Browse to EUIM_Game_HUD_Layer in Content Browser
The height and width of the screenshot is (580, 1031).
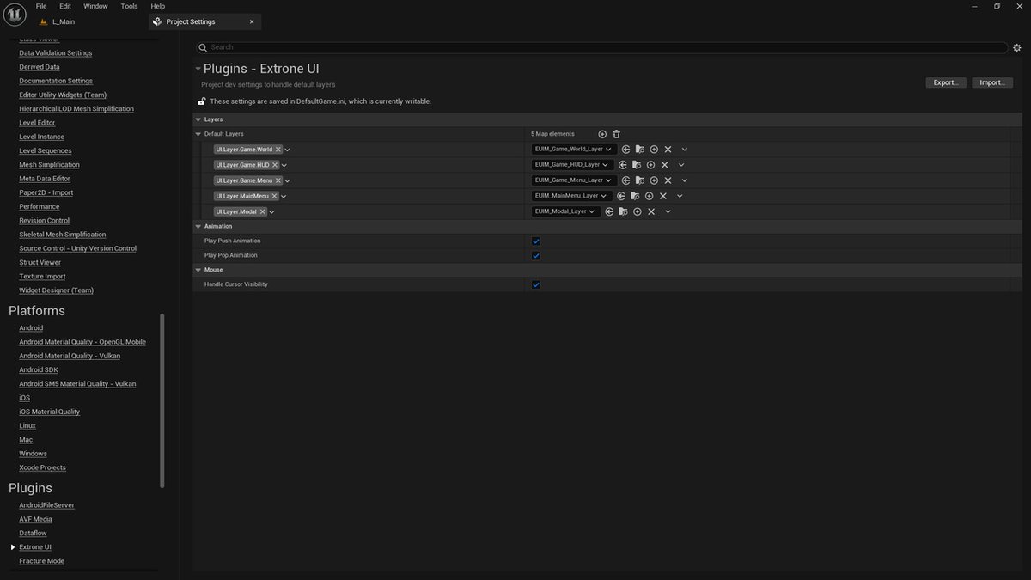(637, 165)
